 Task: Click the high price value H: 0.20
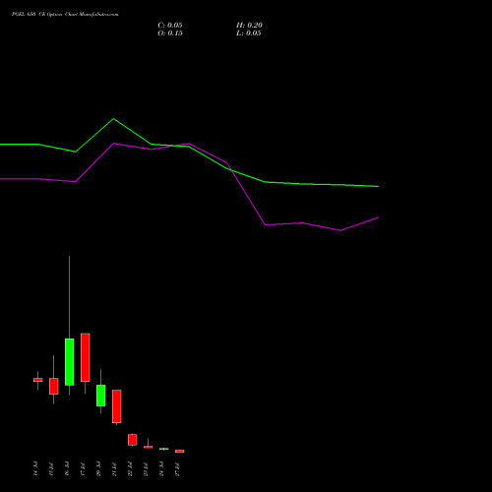point(249,26)
